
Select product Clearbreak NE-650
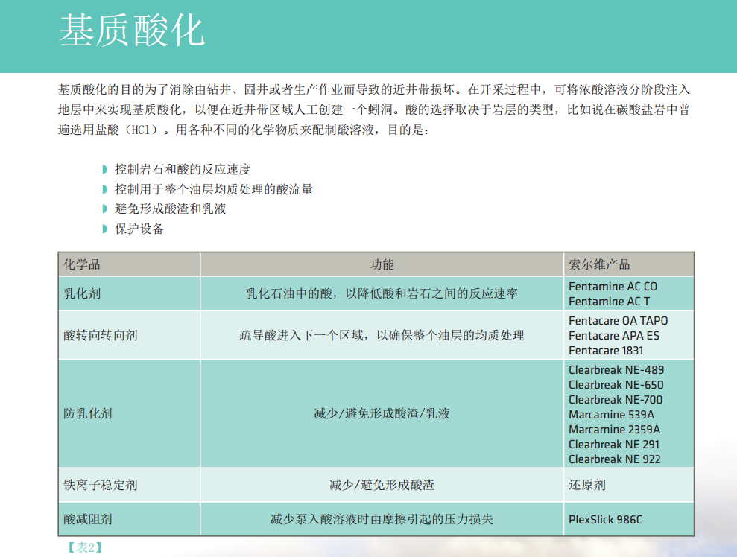pyautogui.click(x=616, y=385)
